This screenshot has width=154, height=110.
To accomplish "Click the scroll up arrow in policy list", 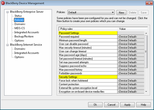I will tap(146, 33).
